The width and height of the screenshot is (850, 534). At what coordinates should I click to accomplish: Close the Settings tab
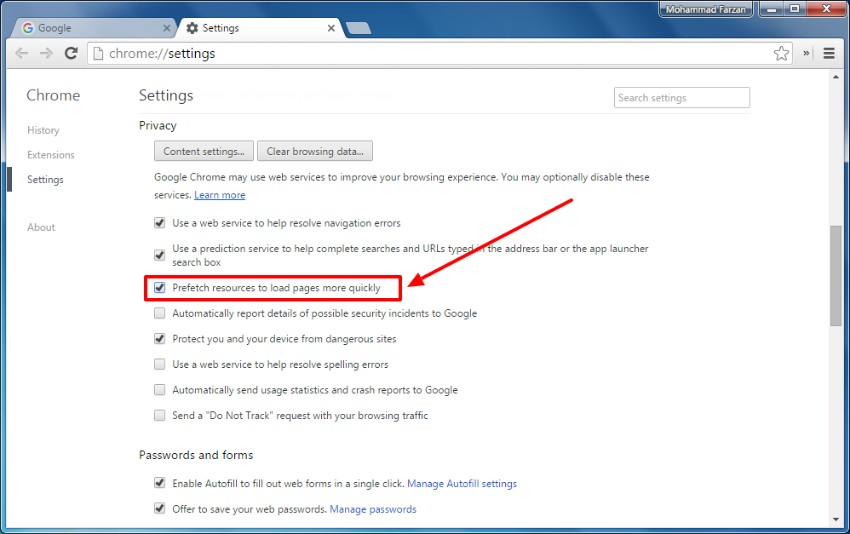331,28
